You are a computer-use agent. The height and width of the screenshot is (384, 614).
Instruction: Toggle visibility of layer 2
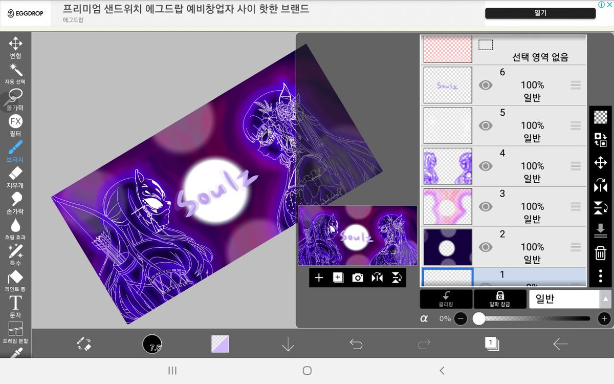coord(486,246)
